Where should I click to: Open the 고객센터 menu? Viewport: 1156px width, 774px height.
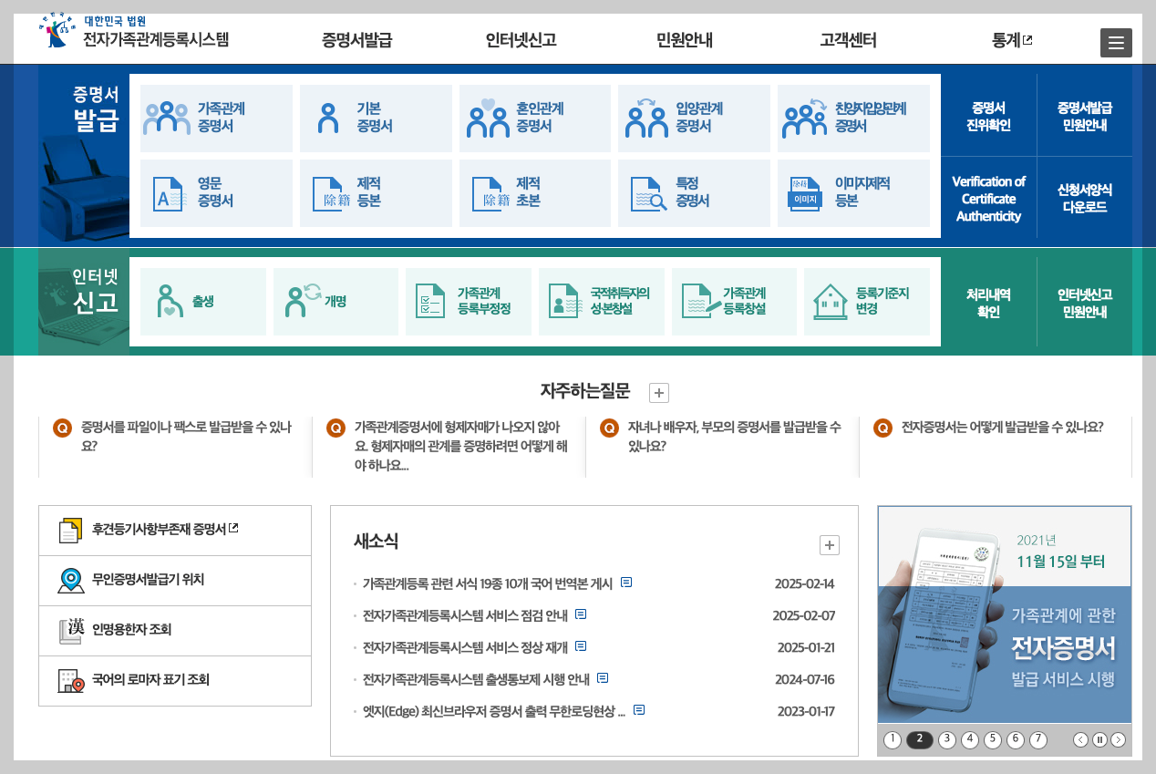coord(848,40)
